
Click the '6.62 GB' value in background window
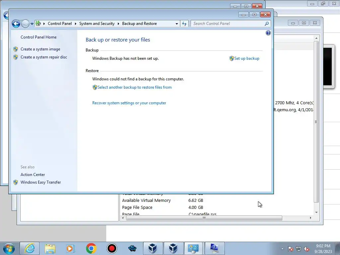(196, 200)
